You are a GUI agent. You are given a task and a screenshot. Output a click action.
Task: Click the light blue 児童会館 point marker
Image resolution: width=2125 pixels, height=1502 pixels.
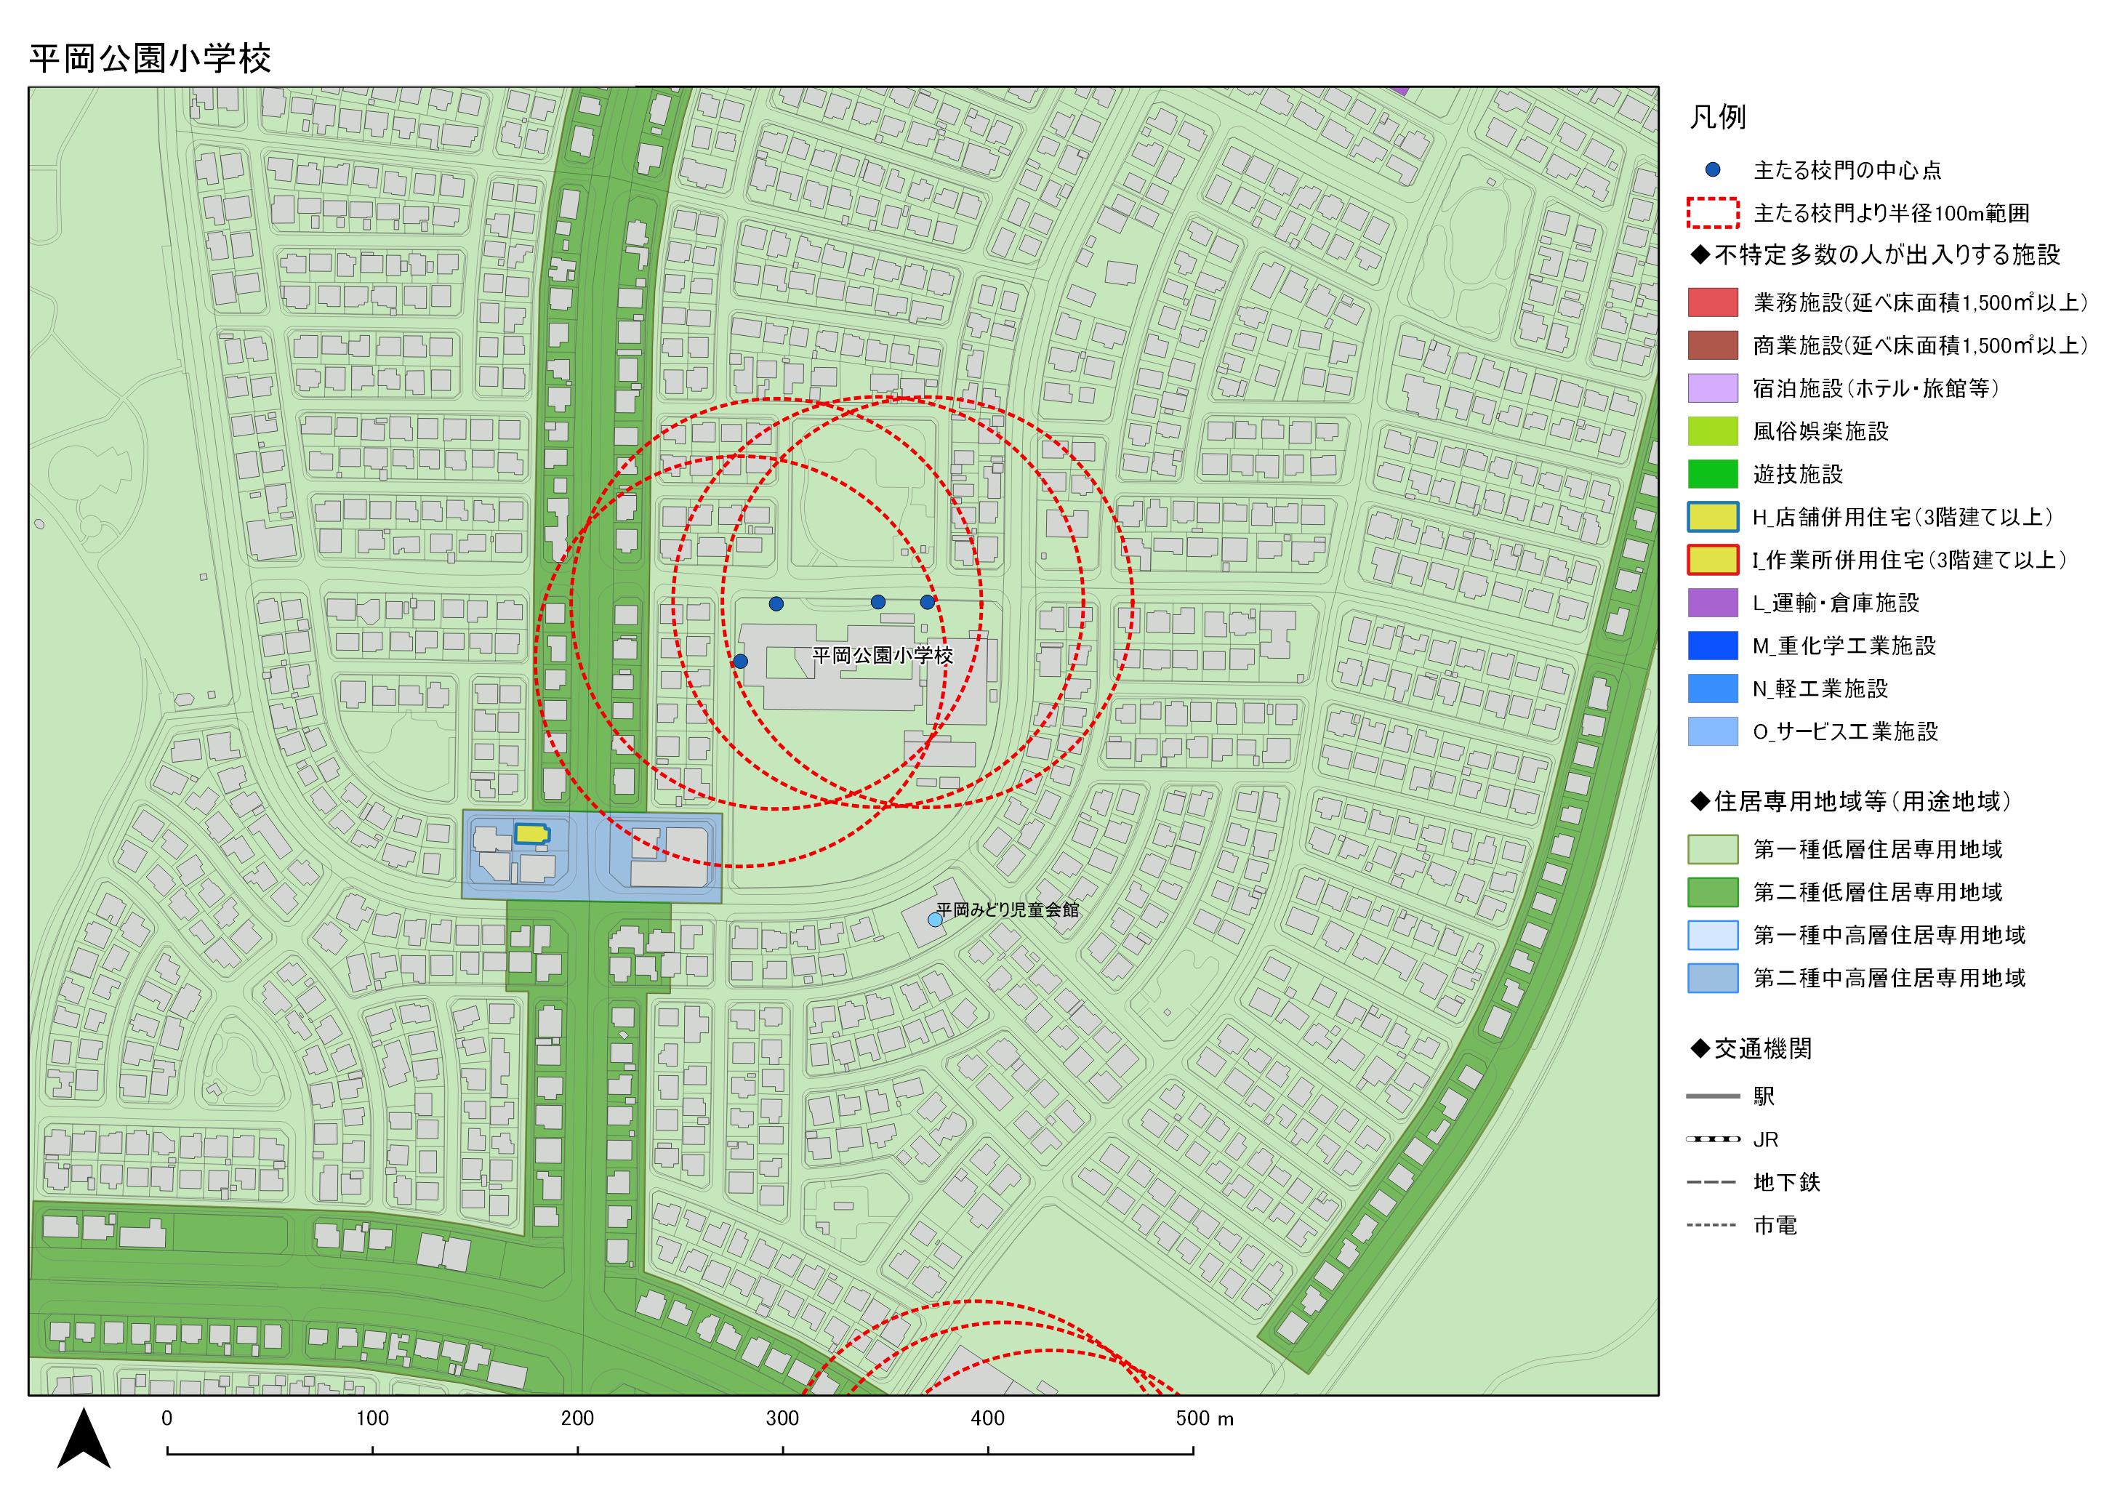pos(936,920)
